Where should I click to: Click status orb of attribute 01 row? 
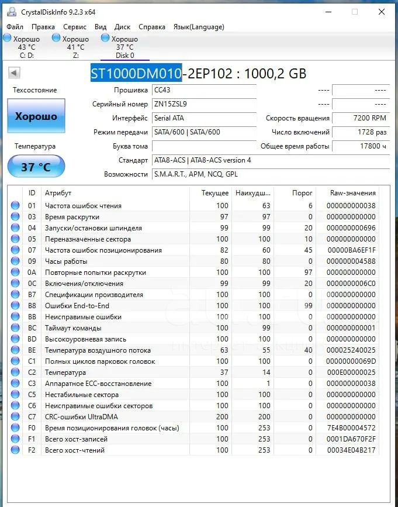click(15, 205)
